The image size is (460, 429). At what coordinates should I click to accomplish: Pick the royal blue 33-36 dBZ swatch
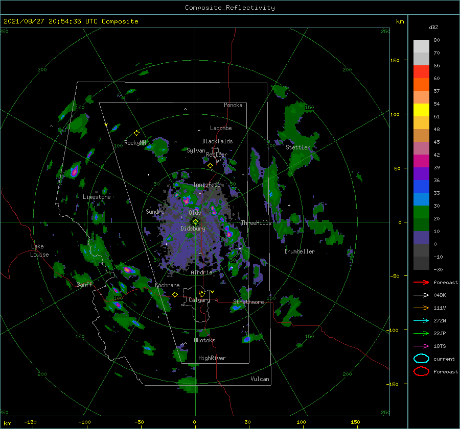pos(421,187)
